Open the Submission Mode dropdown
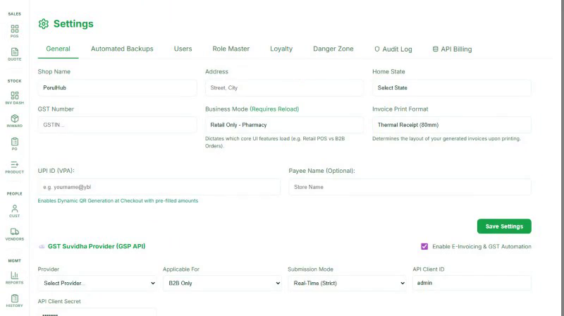Screen dimensions: 564x316 tap(347, 284)
